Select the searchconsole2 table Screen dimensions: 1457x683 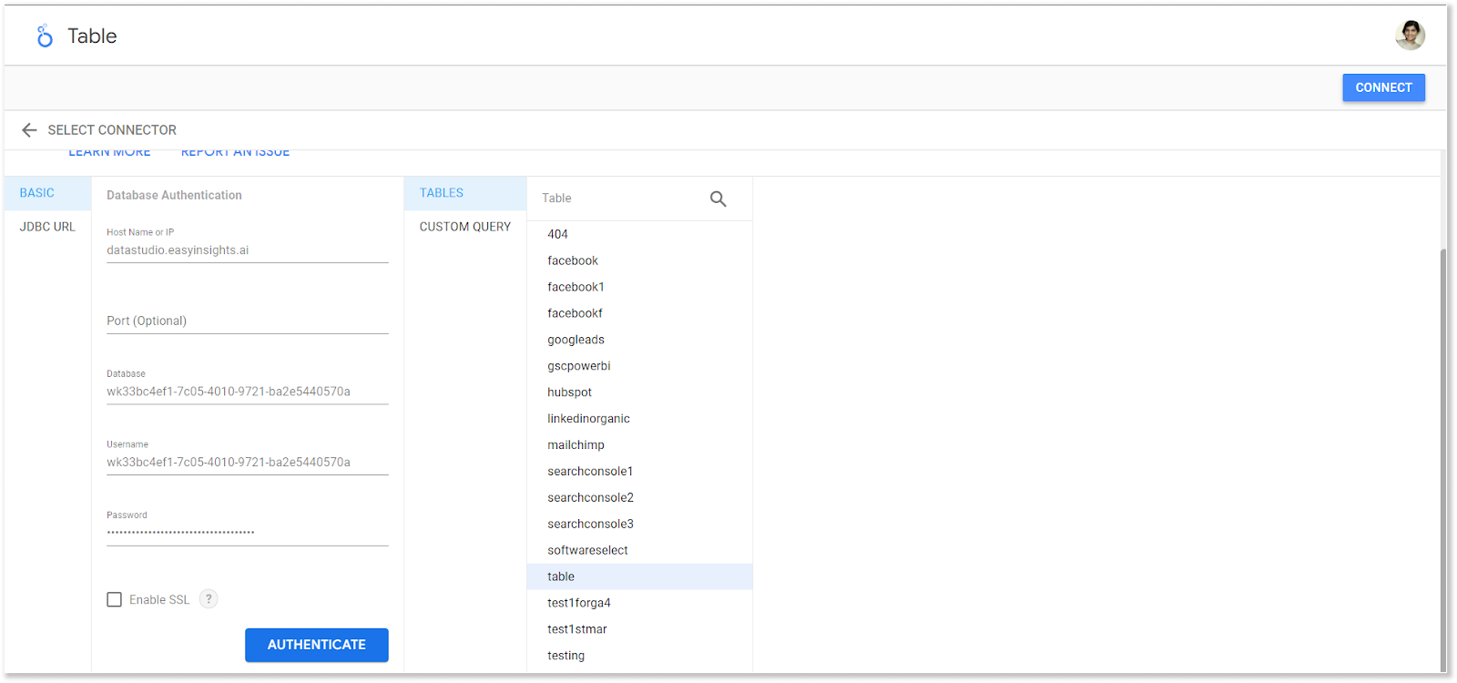point(639,498)
